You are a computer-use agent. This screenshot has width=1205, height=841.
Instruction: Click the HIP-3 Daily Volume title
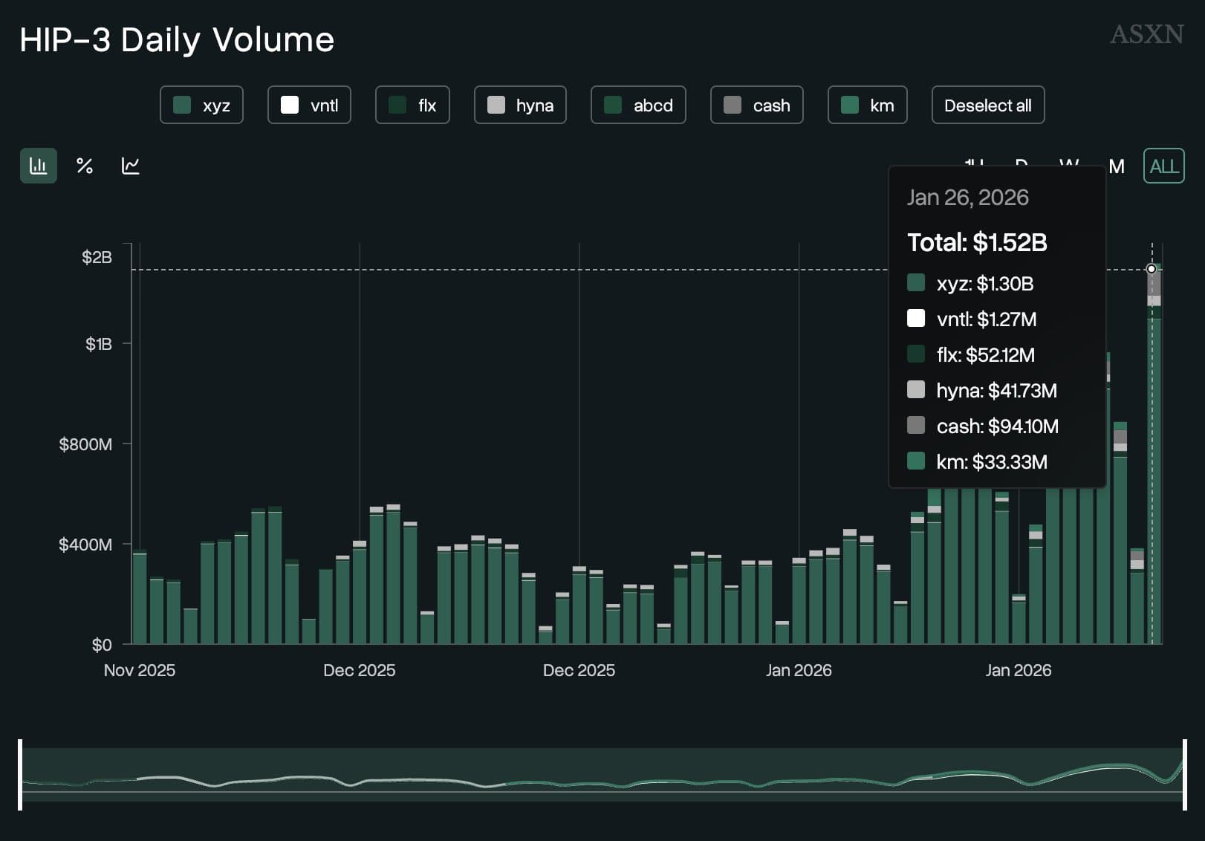point(177,39)
